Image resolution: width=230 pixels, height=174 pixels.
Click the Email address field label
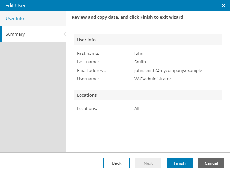tap(91, 70)
